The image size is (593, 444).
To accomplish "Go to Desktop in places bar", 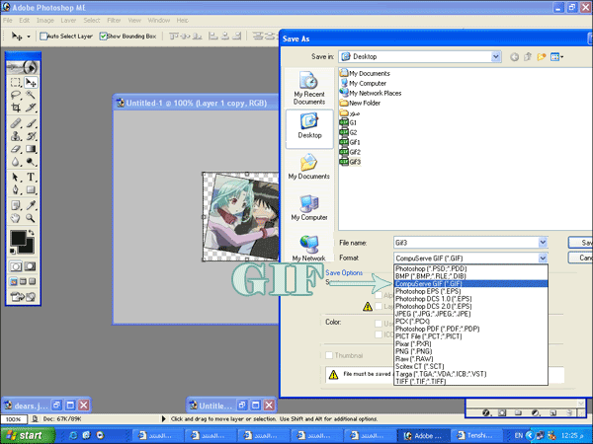I will (309, 127).
